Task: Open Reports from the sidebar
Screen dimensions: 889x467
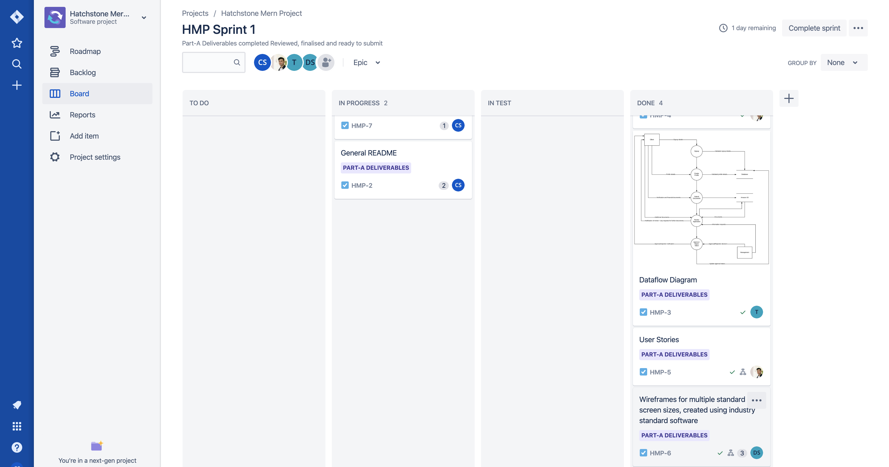Action: coord(55,115)
